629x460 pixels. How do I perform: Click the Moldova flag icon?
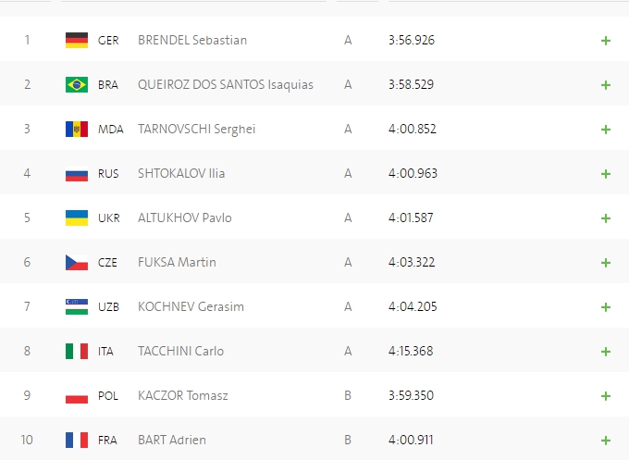(76, 129)
